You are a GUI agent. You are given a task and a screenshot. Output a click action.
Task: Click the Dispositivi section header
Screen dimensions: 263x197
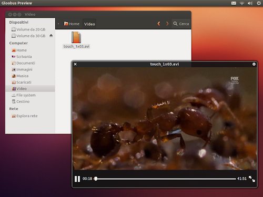[x=19, y=22]
